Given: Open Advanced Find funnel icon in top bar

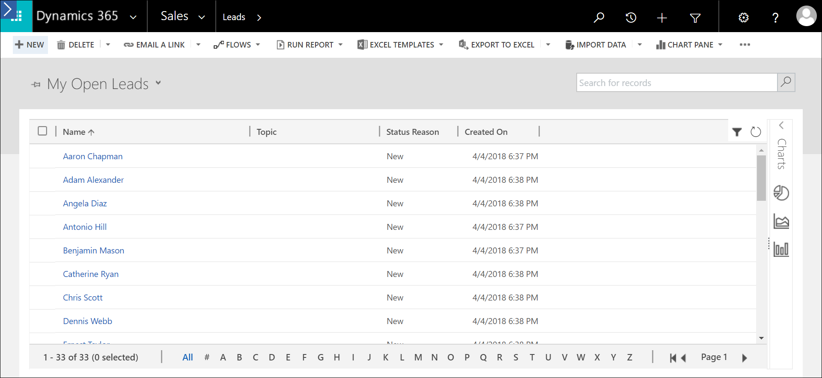Looking at the screenshot, I should (695, 18).
